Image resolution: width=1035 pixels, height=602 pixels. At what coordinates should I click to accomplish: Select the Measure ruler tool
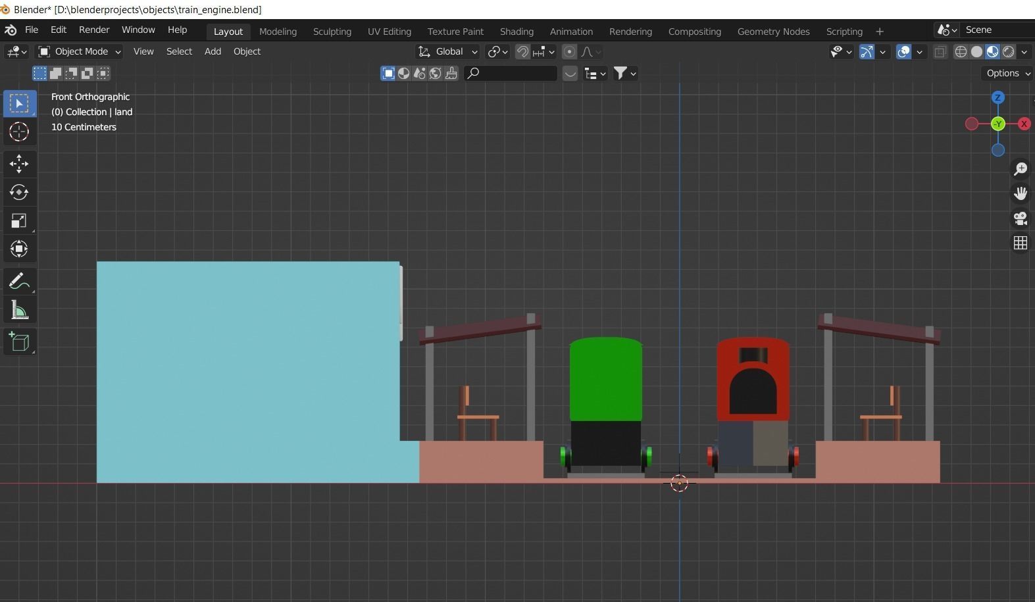click(x=19, y=310)
